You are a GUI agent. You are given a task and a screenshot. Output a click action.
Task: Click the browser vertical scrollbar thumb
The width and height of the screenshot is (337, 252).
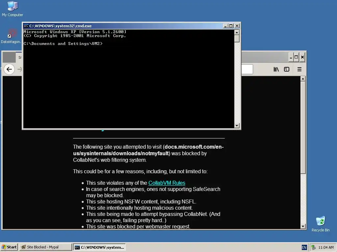(x=303, y=128)
